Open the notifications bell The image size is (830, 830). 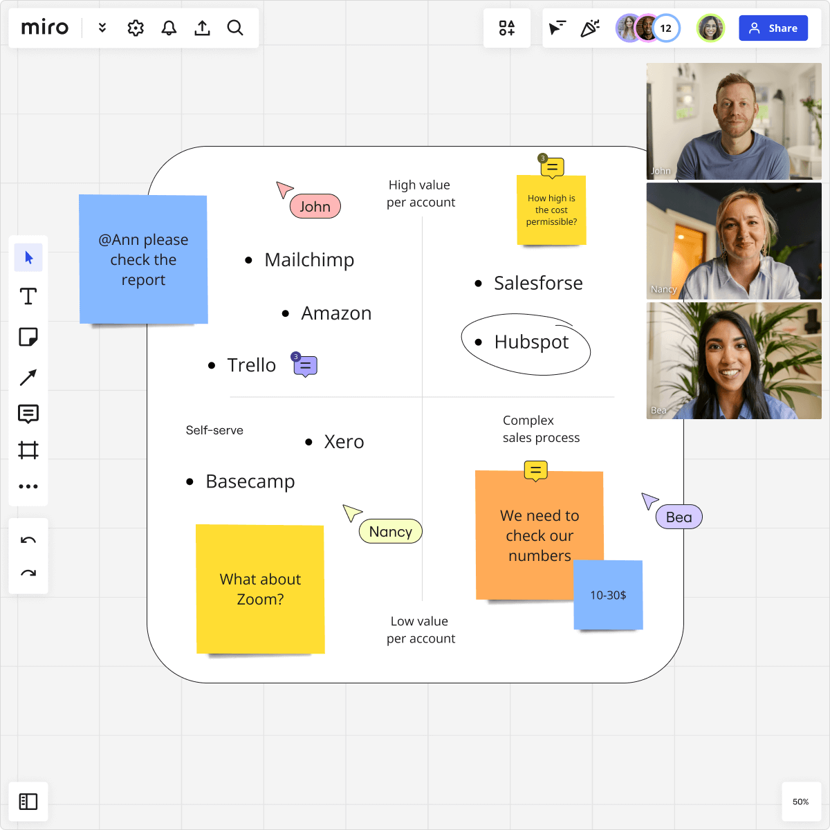pyautogui.click(x=169, y=28)
